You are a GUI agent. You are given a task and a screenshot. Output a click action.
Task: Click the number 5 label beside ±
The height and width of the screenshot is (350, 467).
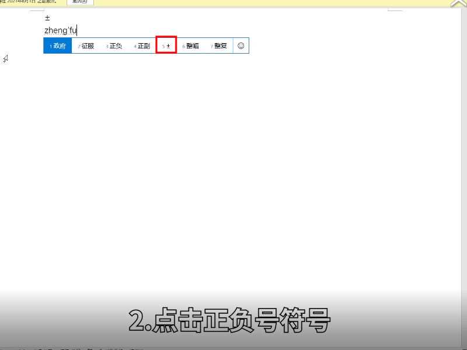pyautogui.click(x=163, y=45)
